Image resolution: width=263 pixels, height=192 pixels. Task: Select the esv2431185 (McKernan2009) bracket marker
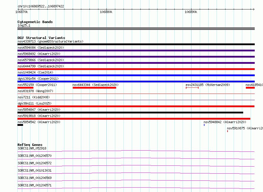(x=192, y=88)
